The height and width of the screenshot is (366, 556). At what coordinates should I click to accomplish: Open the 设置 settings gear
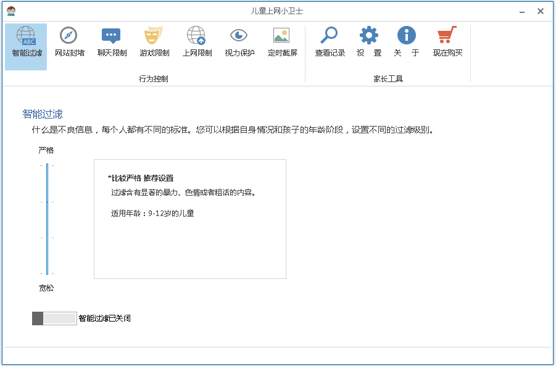[369, 42]
